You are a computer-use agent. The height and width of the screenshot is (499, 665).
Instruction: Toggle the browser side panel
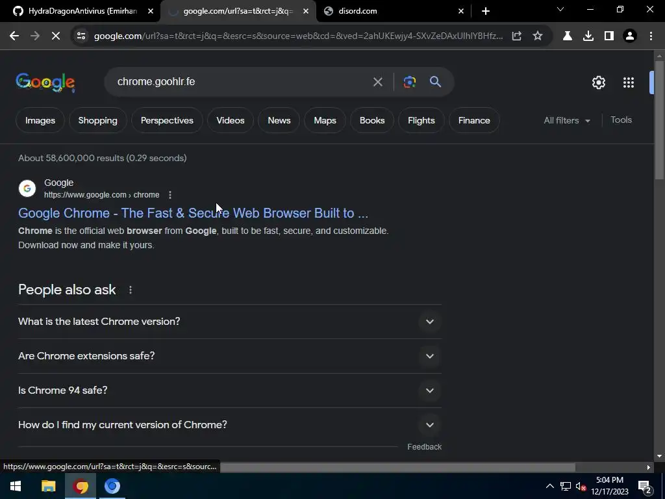click(609, 36)
